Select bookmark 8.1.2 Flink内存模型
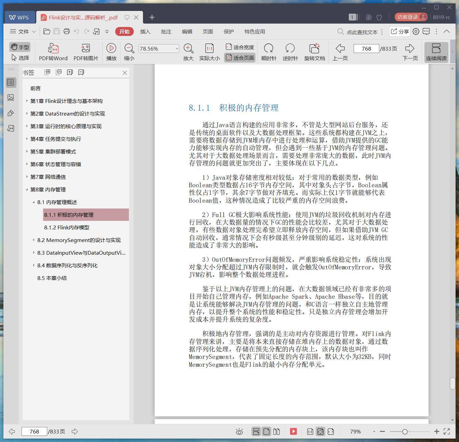 (67, 227)
